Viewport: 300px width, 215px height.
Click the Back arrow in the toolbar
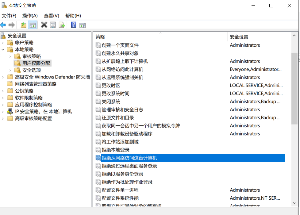[x=3, y=25]
